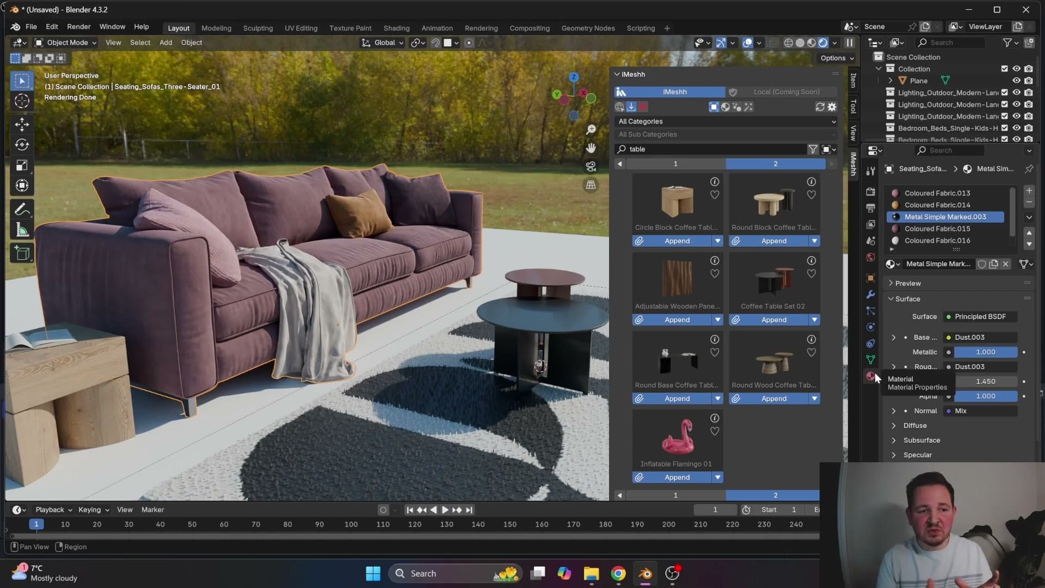
Task: Open the viewport Add menu
Action: (165, 42)
